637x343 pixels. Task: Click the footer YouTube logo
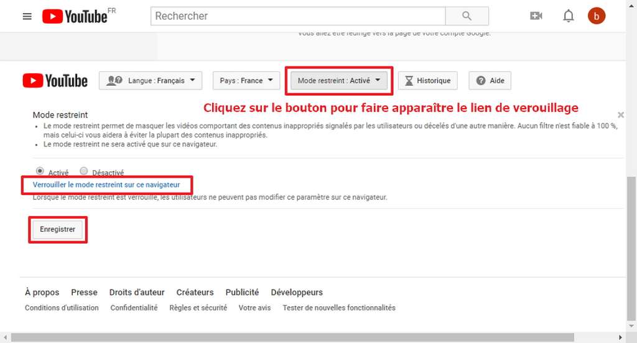(55, 81)
